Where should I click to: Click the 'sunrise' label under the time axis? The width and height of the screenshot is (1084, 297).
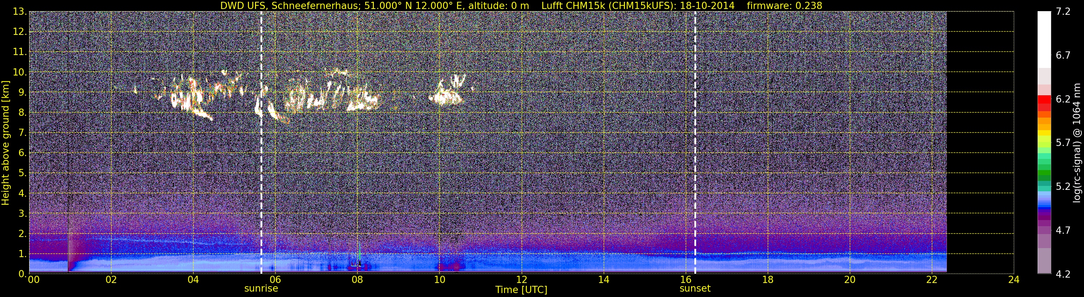pos(261,288)
